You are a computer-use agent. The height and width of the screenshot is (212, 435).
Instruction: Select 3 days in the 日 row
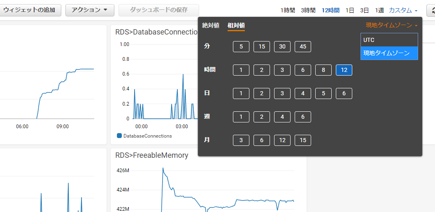(282, 93)
